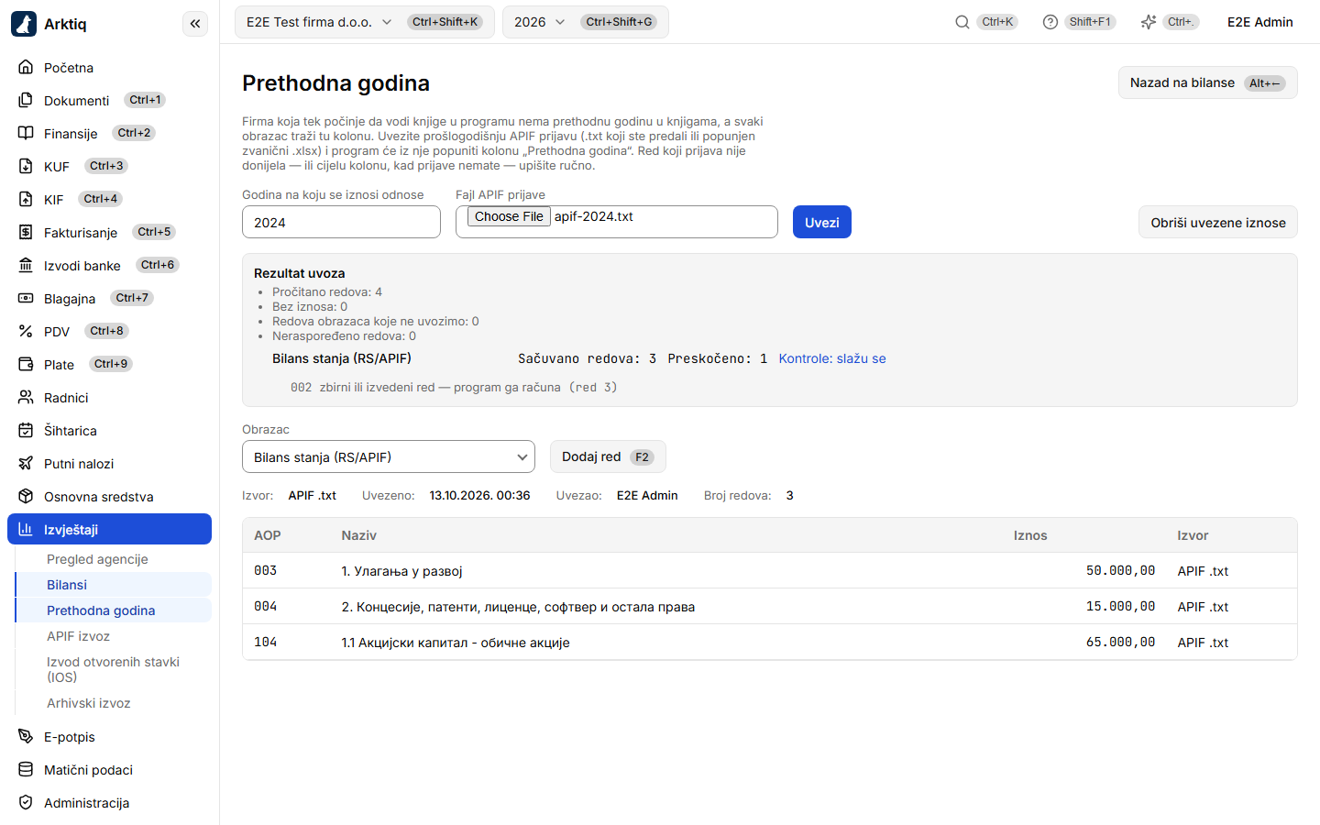This screenshot has height=825, width=1320.
Task: Open Izvodi banke bank icon
Action: coord(26,265)
